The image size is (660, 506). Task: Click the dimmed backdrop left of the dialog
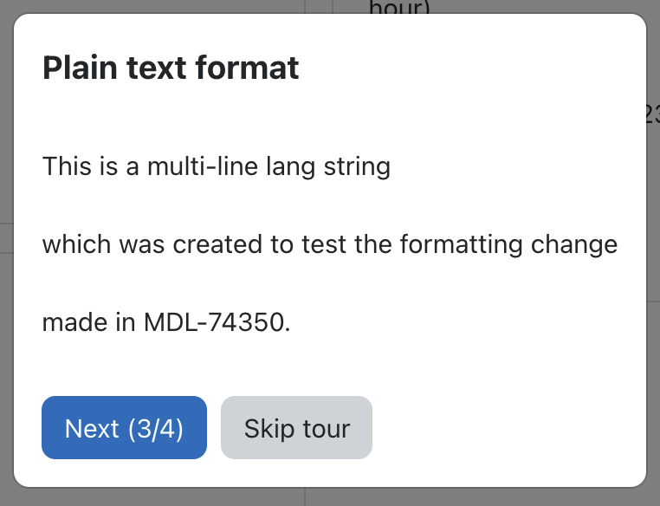6,253
